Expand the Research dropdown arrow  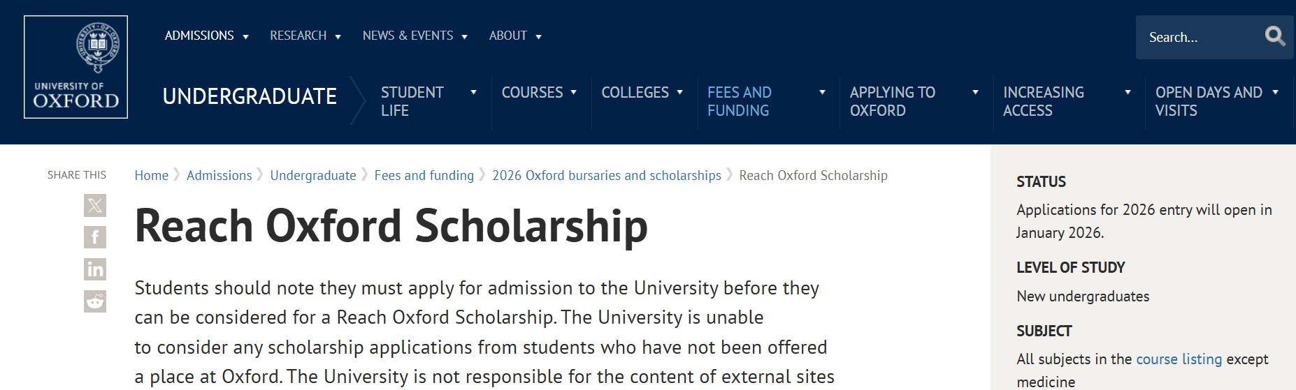point(338,37)
